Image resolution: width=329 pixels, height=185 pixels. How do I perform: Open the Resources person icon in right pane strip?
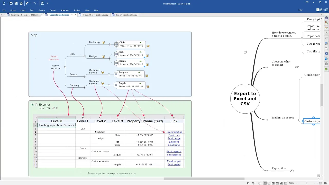326,33
